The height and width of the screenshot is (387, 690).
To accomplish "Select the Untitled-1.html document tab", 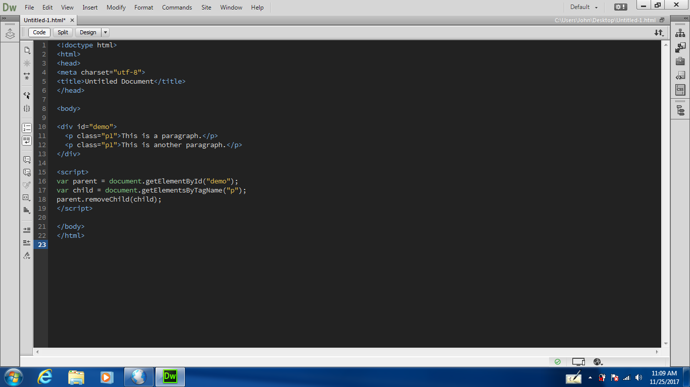I will pyautogui.click(x=44, y=20).
